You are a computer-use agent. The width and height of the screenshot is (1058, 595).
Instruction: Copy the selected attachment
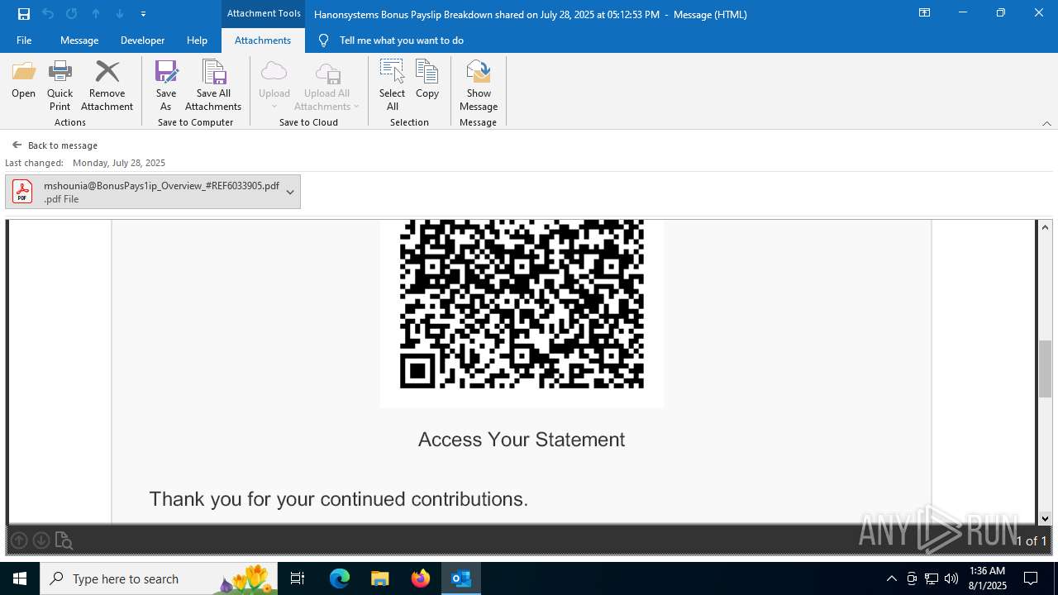(x=427, y=80)
